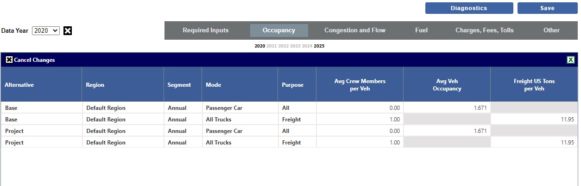581x186 pixels.
Task: Open the Charges, Fees, Tolls tab
Action: pyautogui.click(x=485, y=30)
